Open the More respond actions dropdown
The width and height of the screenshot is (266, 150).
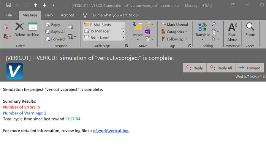coord(72,36)
